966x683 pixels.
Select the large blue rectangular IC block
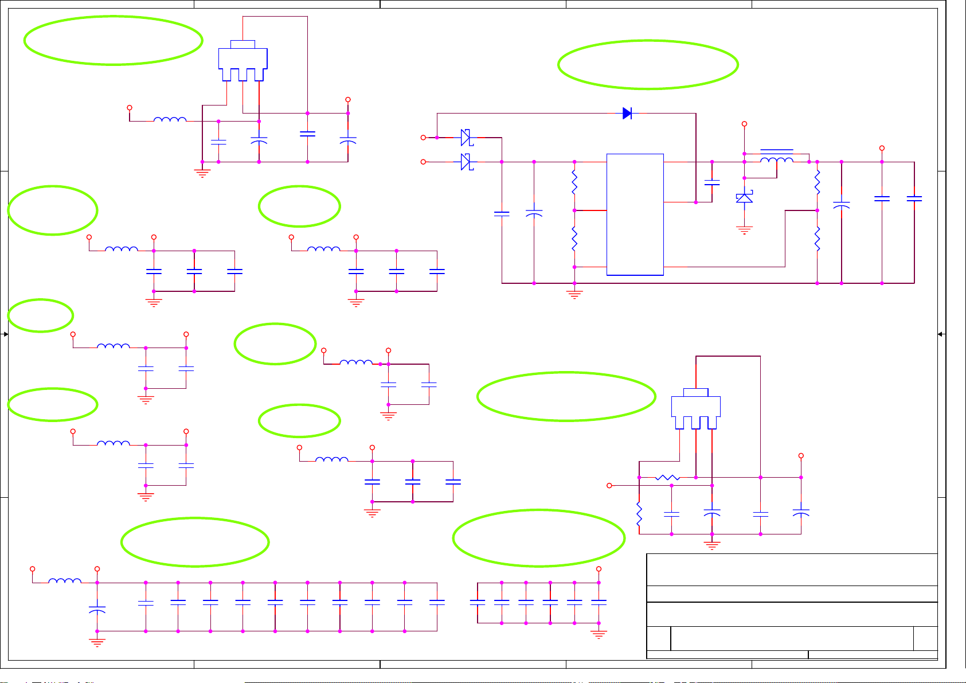(x=635, y=214)
